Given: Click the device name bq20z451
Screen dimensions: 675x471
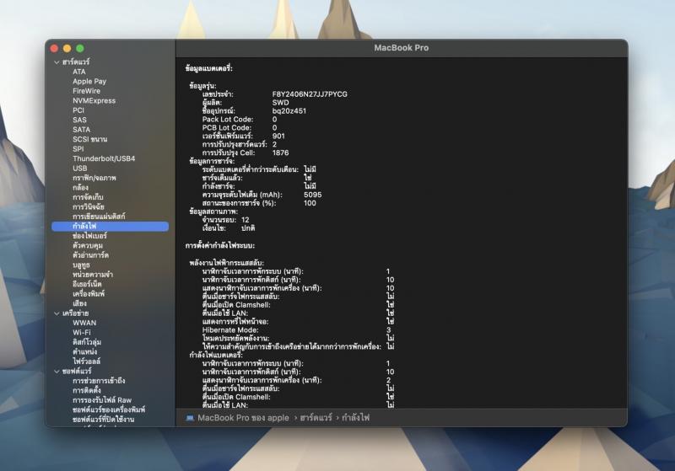Looking at the screenshot, I should click(289, 111).
